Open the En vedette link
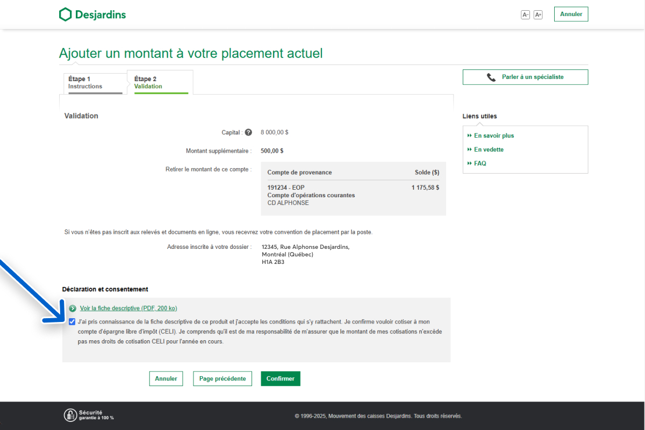Screen dimensions: 645x430 489,149
